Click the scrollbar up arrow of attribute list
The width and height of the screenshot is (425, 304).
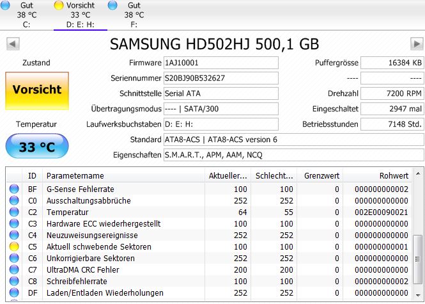click(418, 173)
